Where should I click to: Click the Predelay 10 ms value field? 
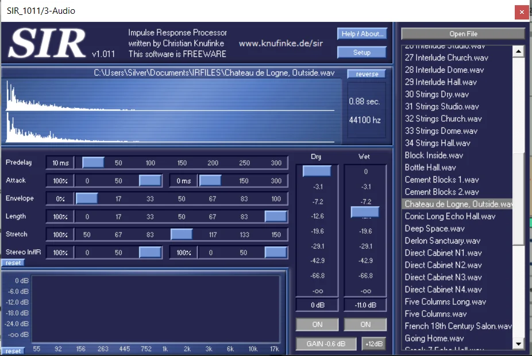tap(60, 163)
